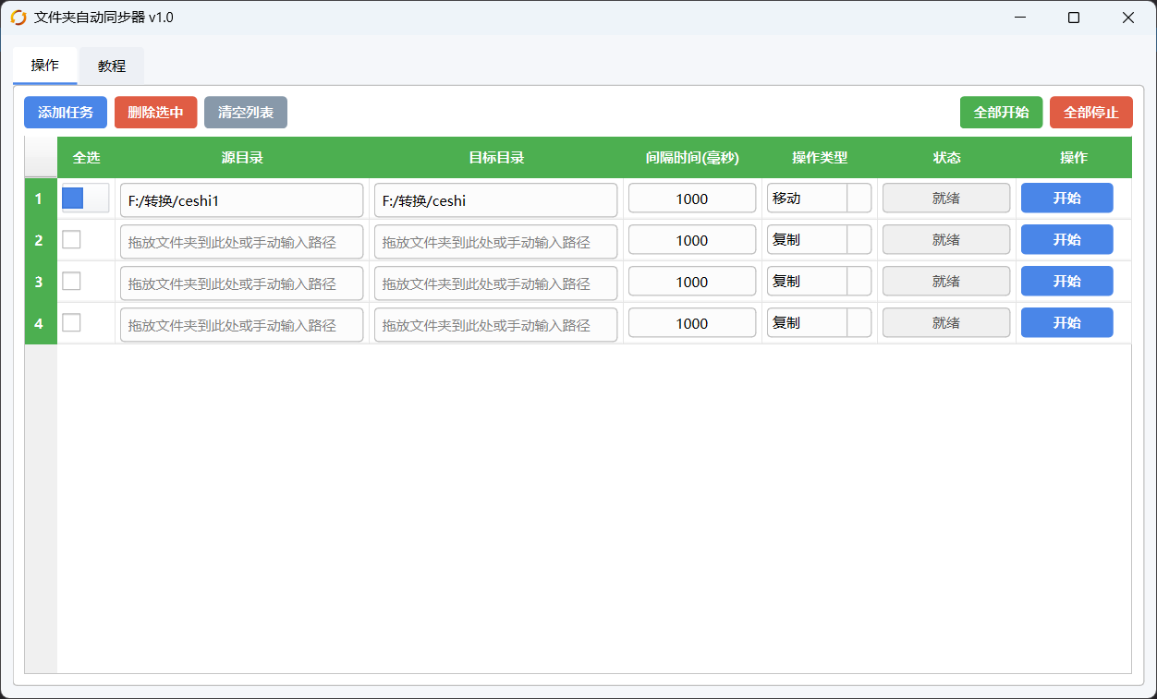1157x699 pixels.
Task: Tick the checkbox in row 2
Action: pos(71,240)
